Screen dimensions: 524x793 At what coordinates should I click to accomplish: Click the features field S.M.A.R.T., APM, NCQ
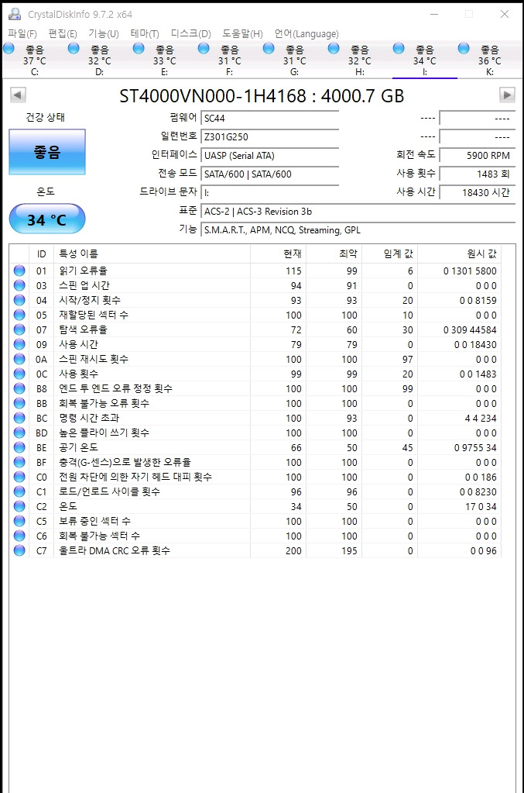(358, 230)
